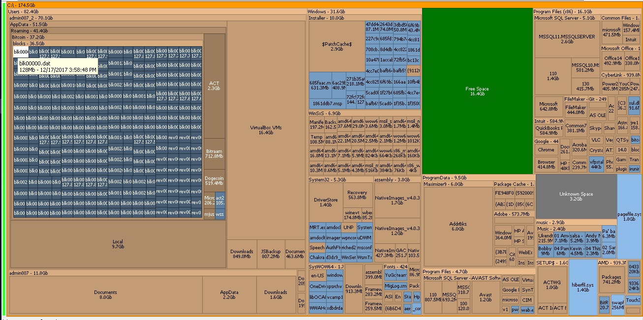
Task: Click the pagefile.sys file block
Action: pyautogui.click(x=629, y=217)
